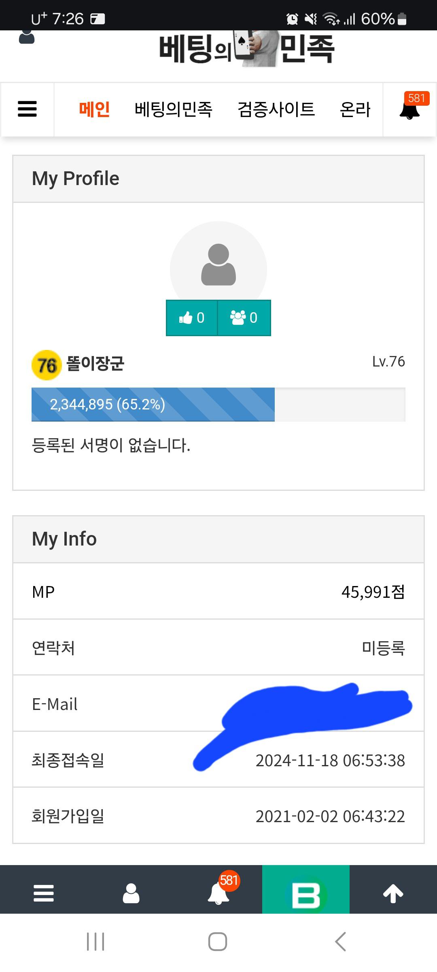Tap the up-arrow back-to-top icon
Viewport: 437px width, 972px height.
(393, 893)
